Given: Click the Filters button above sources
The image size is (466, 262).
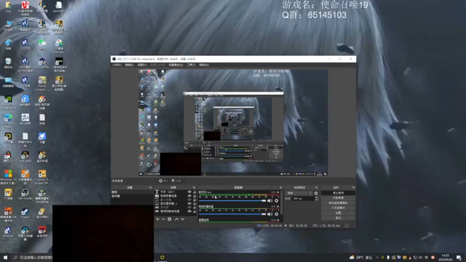Looking at the screenshot, I should click(x=176, y=181).
